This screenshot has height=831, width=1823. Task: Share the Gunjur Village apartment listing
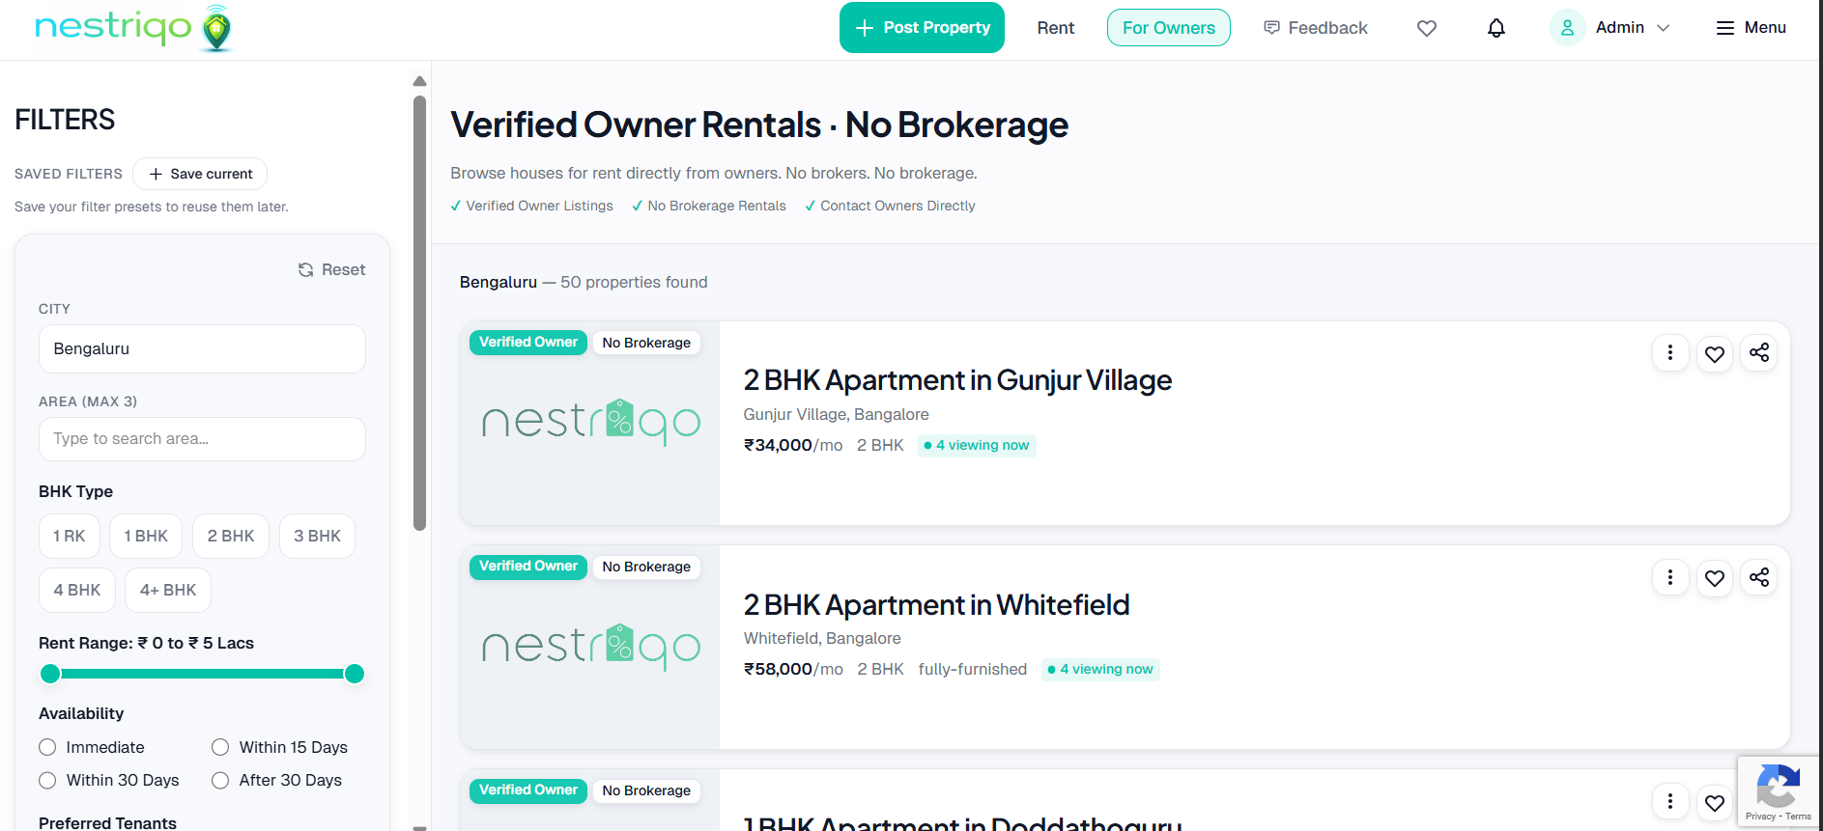click(1758, 353)
